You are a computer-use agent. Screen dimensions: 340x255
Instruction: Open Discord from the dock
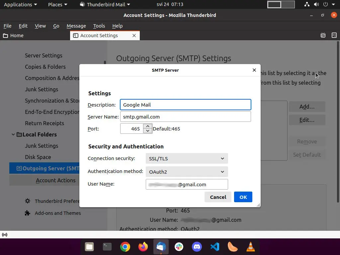[x=197, y=247]
